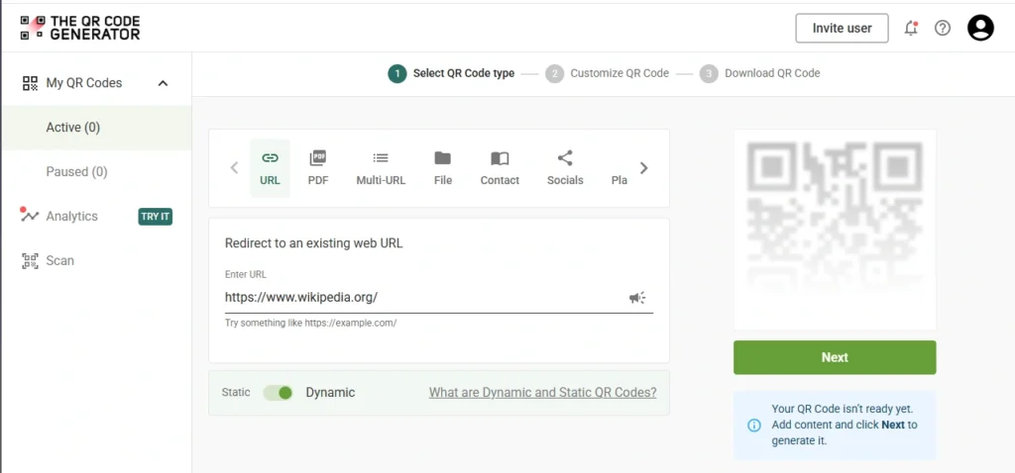Click the TRY IT badge
1015x473 pixels.
156,217
